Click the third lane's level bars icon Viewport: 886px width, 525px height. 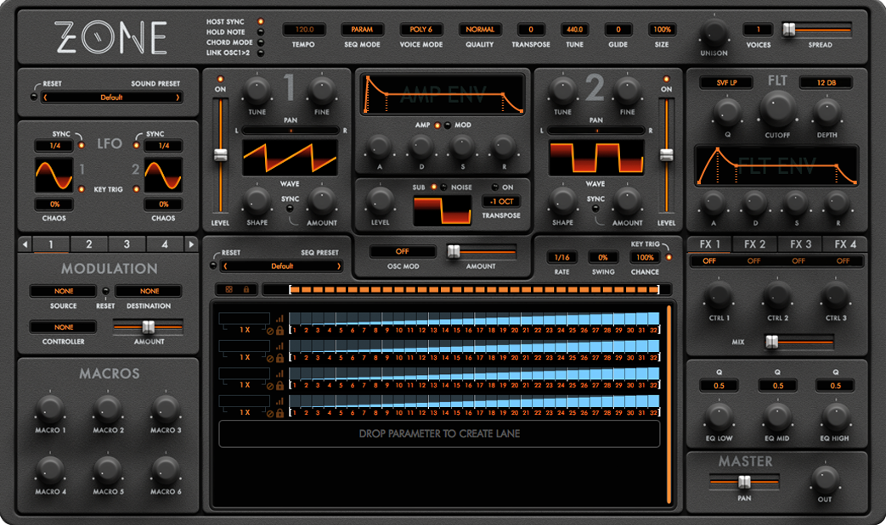[279, 374]
